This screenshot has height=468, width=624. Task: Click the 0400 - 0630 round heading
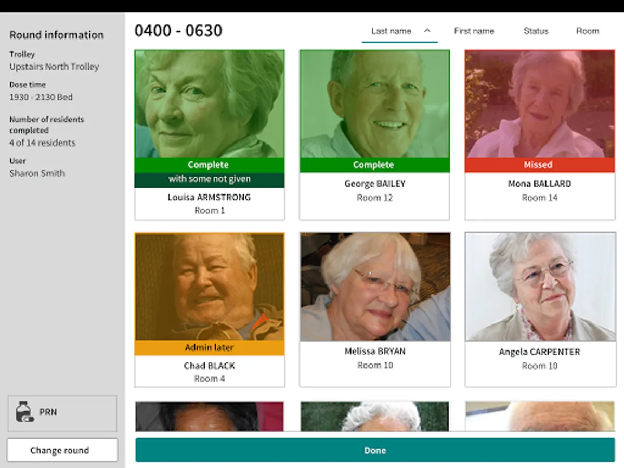pyautogui.click(x=178, y=31)
